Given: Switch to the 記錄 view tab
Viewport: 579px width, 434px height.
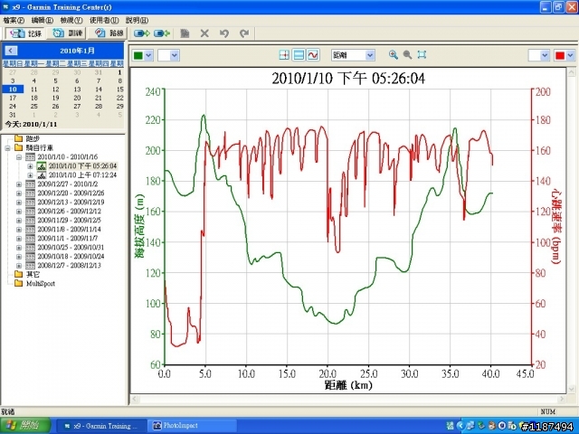Looking at the screenshot, I should point(25,33).
